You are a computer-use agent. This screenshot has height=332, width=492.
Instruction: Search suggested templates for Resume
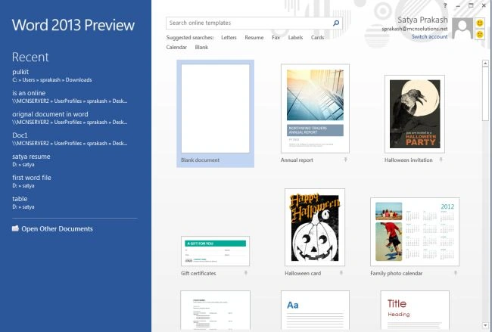coord(254,37)
